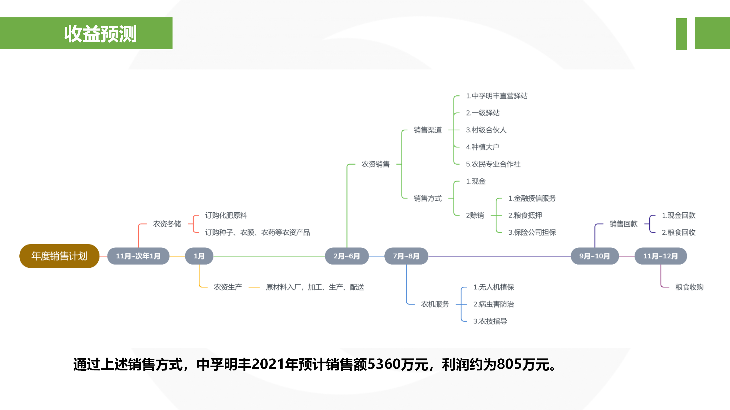Select the 农资冬储 branch label
This screenshot has height=410, width=730.
167,224
